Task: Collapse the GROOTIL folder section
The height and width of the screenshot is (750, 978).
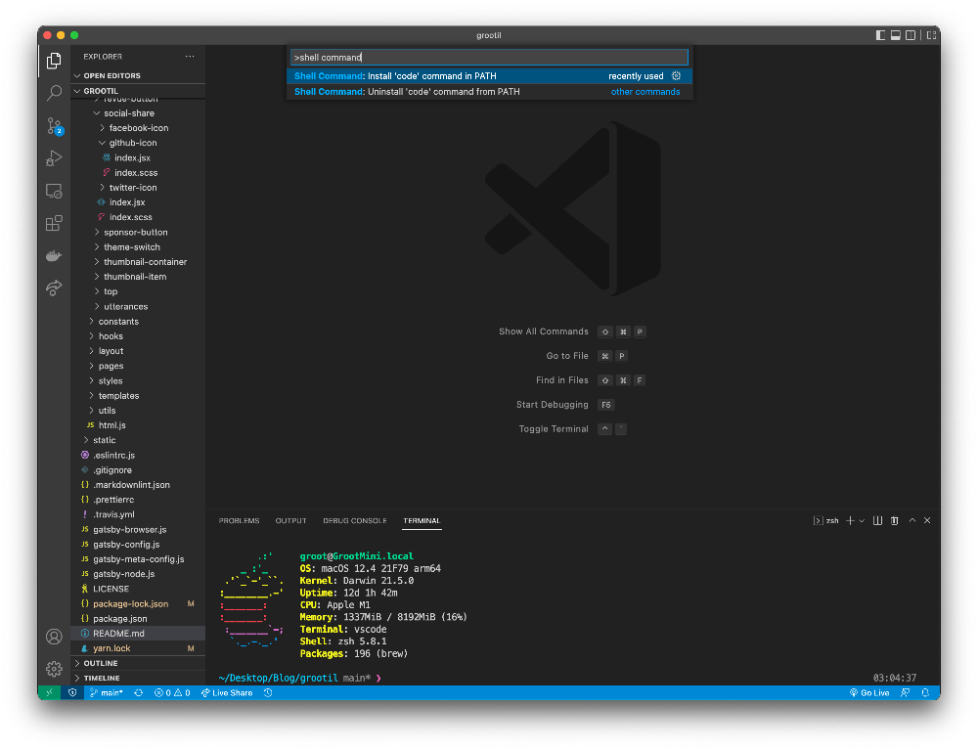Action: click(139, 91)
